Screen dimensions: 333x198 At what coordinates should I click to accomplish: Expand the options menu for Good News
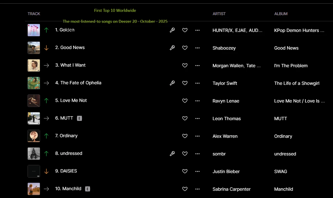pos(197,48)
